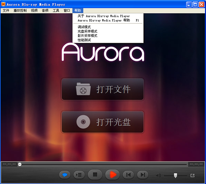
Task: Open the 视频 menu
Action: tap(34, 10)
